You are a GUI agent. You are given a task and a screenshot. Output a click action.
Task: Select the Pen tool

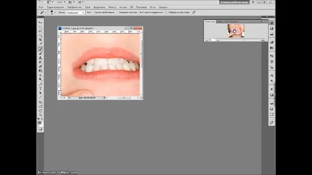click(x=40, y=84)
